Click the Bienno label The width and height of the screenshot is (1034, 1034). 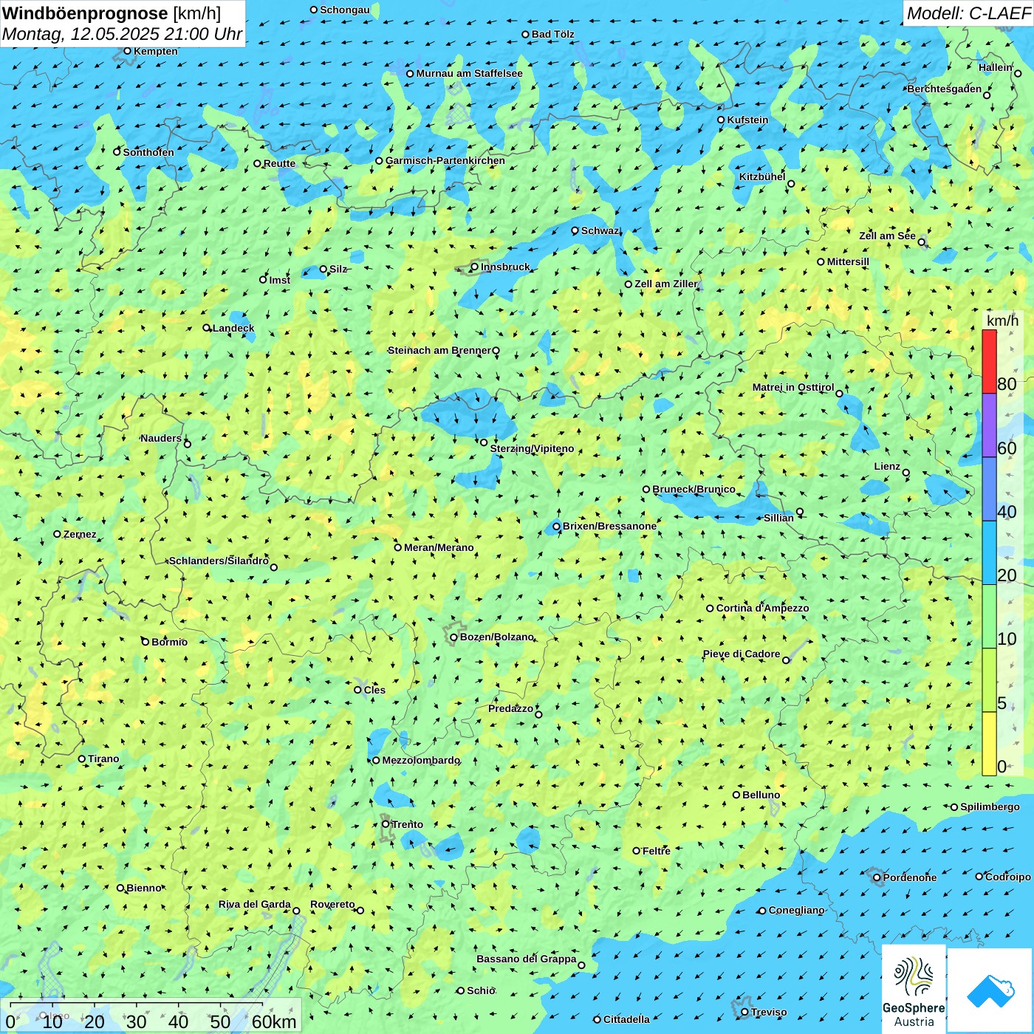coord(144,888)
